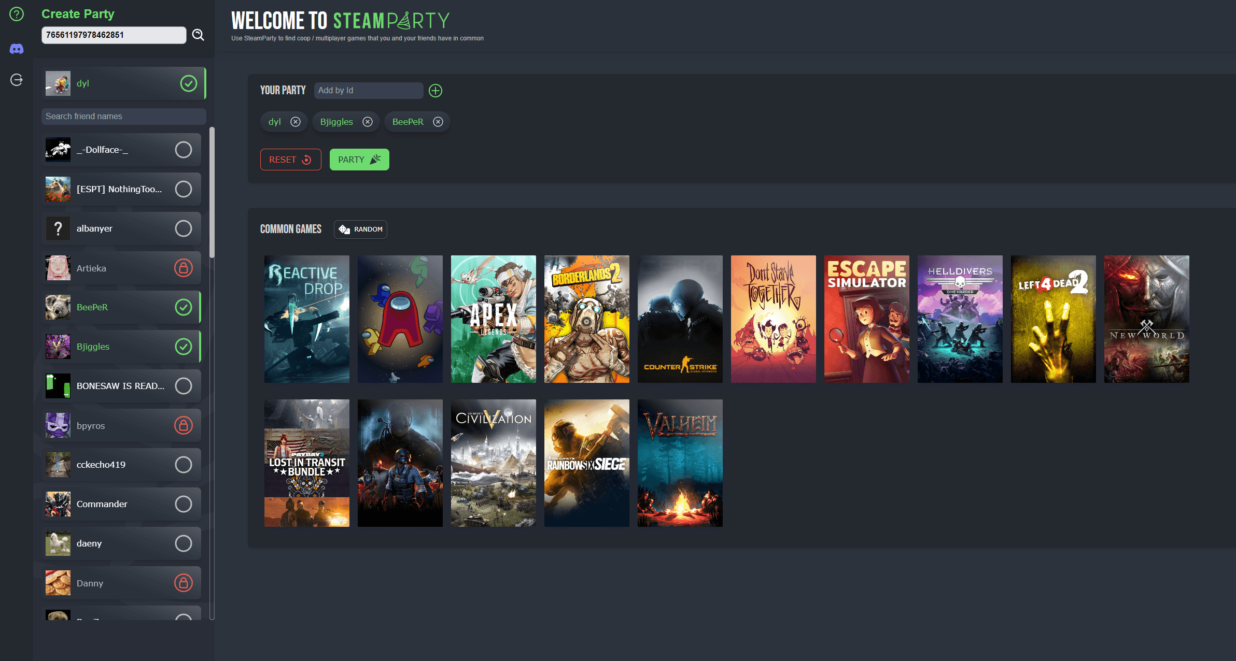Deselect the green checkmark beside Bjiggles
Image resolution: width=1236 pixels, height=661 pixels.
183,347
